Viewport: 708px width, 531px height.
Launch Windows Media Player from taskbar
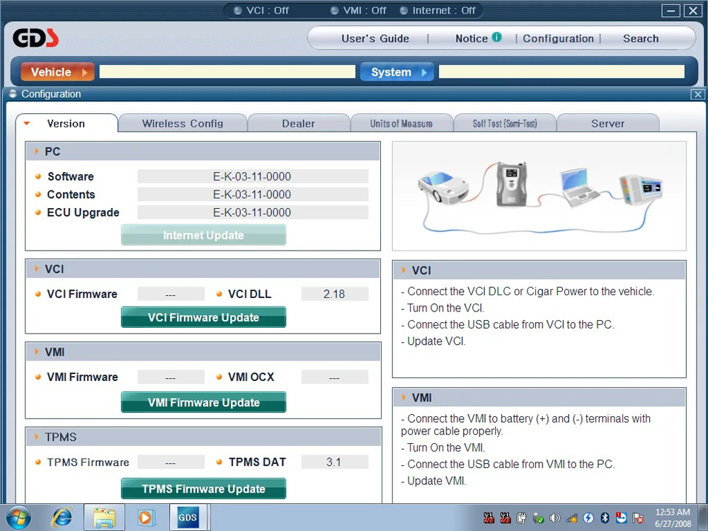146,518
